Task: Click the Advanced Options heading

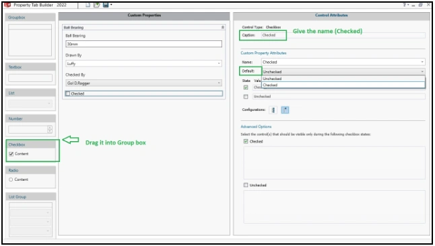Action: click(x=256, y=126)
